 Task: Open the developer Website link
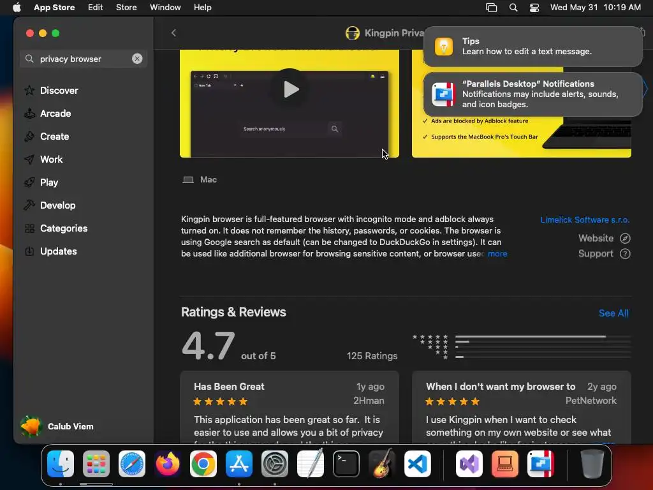click(x=604, y=238)
